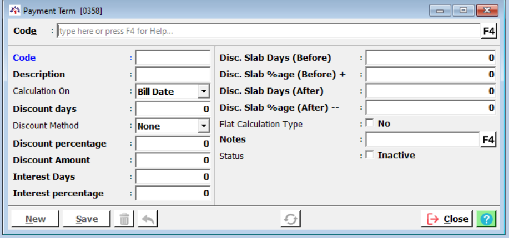Open the Calculation On dropdown
Viewport: 509px width, 238px height.
(x=204, y=91)
